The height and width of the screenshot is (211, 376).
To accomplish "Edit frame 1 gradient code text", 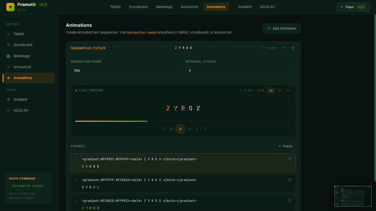I will [x=183, y=159].
